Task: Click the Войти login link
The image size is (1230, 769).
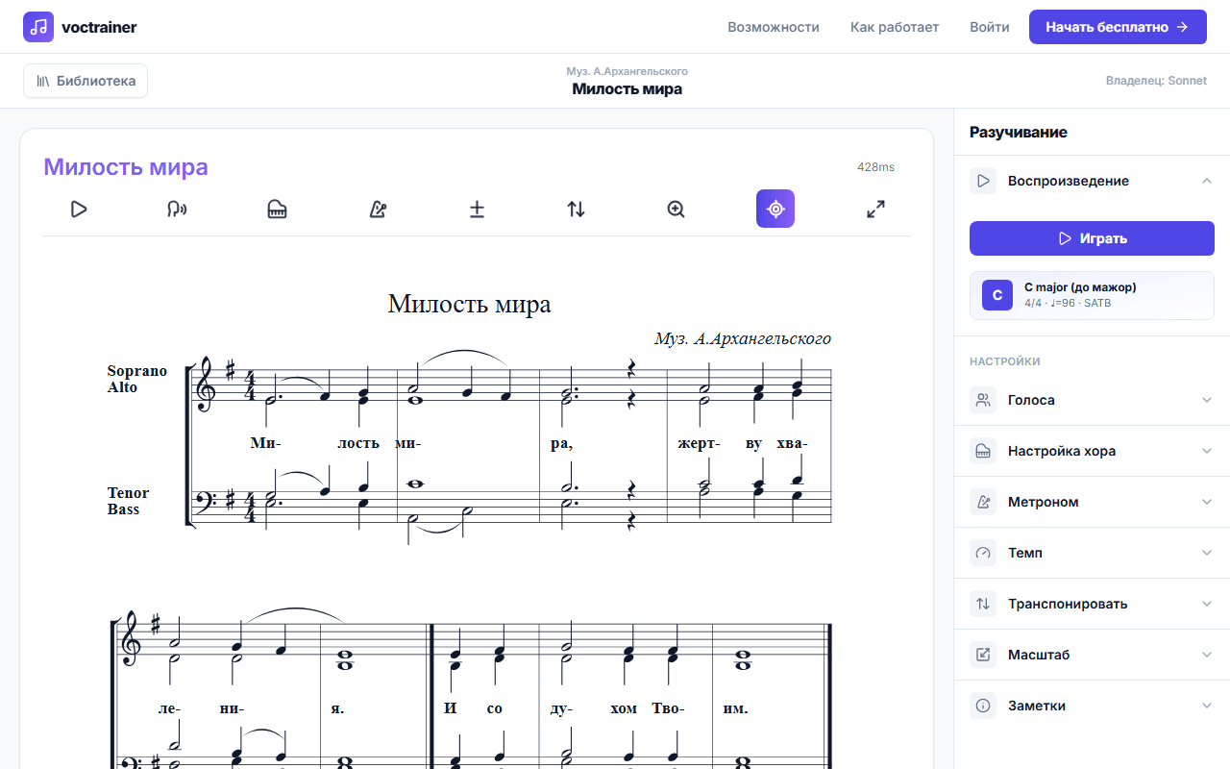Action: (x=990, y=27)
